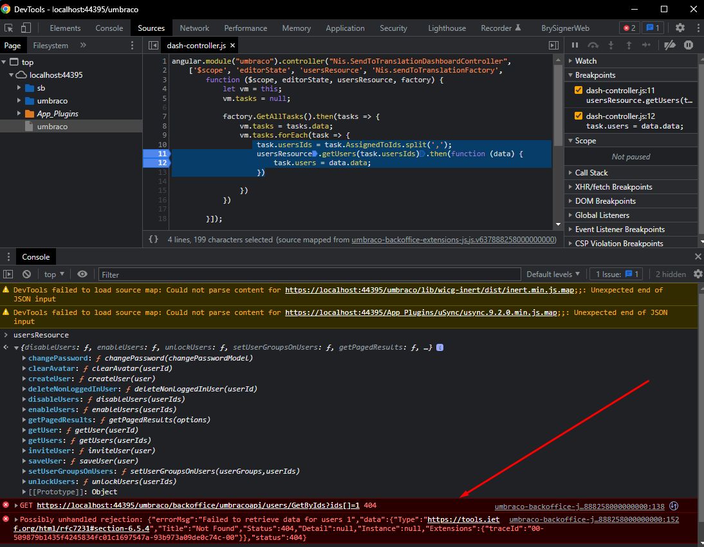
Task: Switch to the Network tab
Action: (194, 28)
